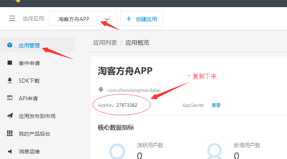Image resolution: width=287 pixels, height=159 pixels.
Task: Click the 核心数据指标 section title
Action: coord(116,127)
